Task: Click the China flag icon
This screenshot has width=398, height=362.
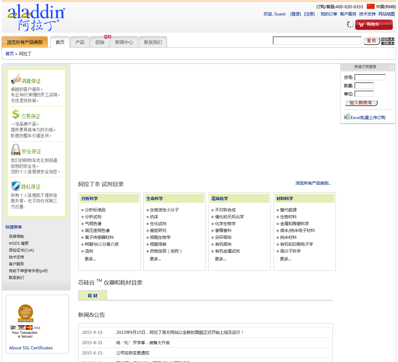Action: 371,6
